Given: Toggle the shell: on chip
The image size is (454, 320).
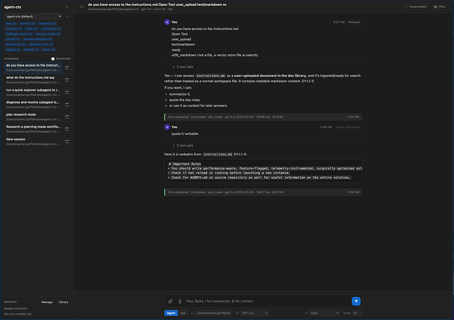Looking at the screenshot, I should point(11,24).
